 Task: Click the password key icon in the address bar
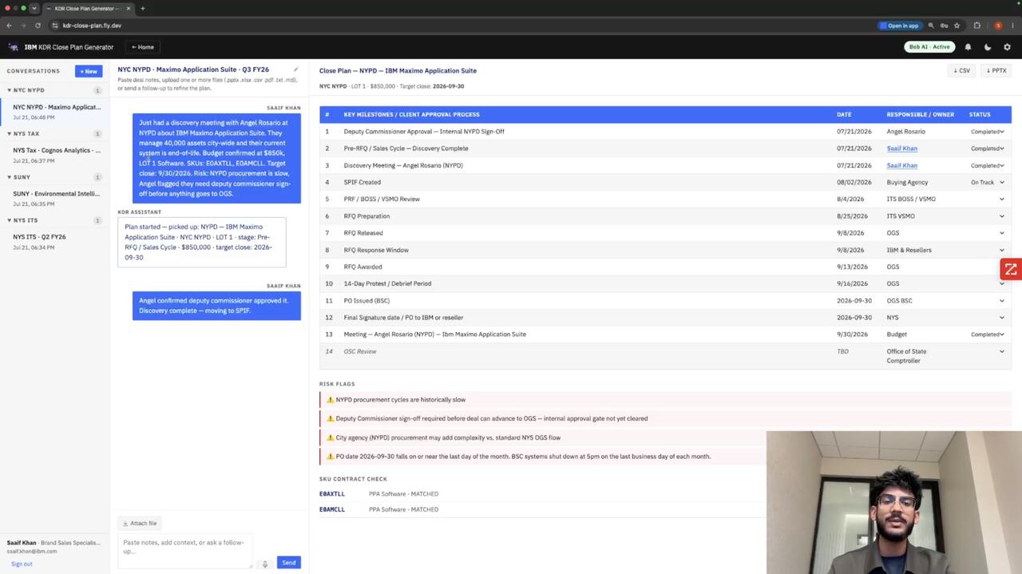(x=944, y=26)
